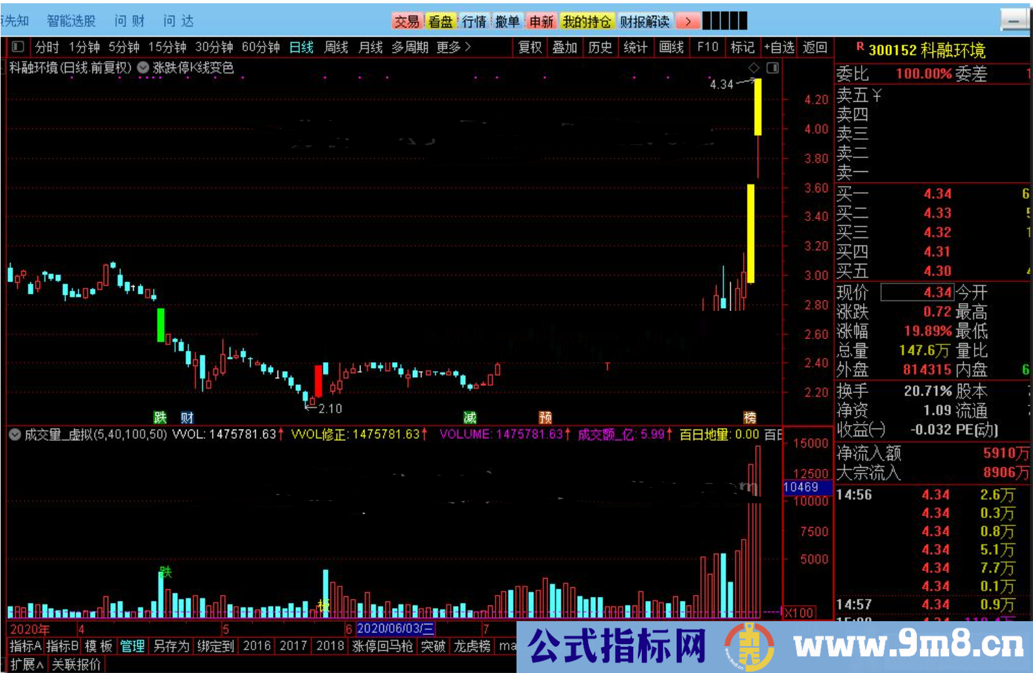Select the 指标A tab
Viewport: 1033px width, 673px height.
pos(26,646)
